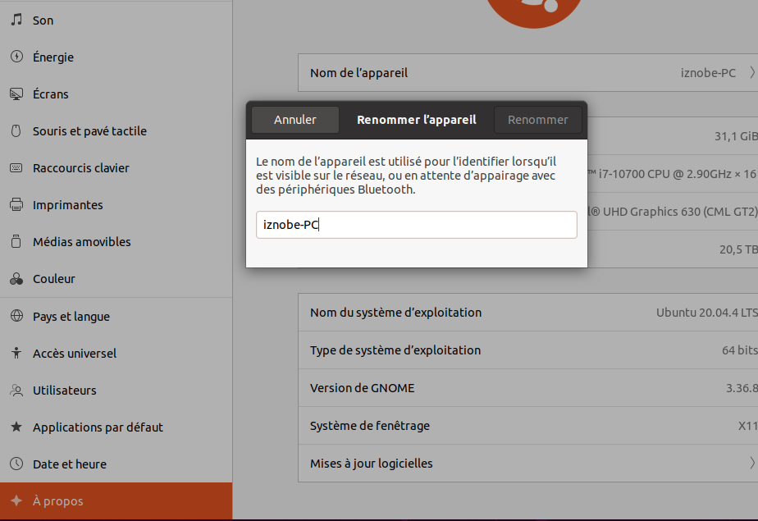This screenshot has height=521, width=758.
Task: Open Date et heure settings
Action: coord(116,464)
